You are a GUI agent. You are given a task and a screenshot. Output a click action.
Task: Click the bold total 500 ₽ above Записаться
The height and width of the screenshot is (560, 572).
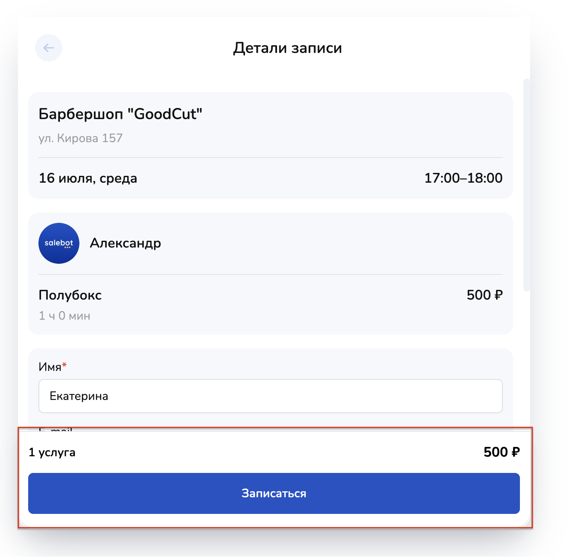501,452
